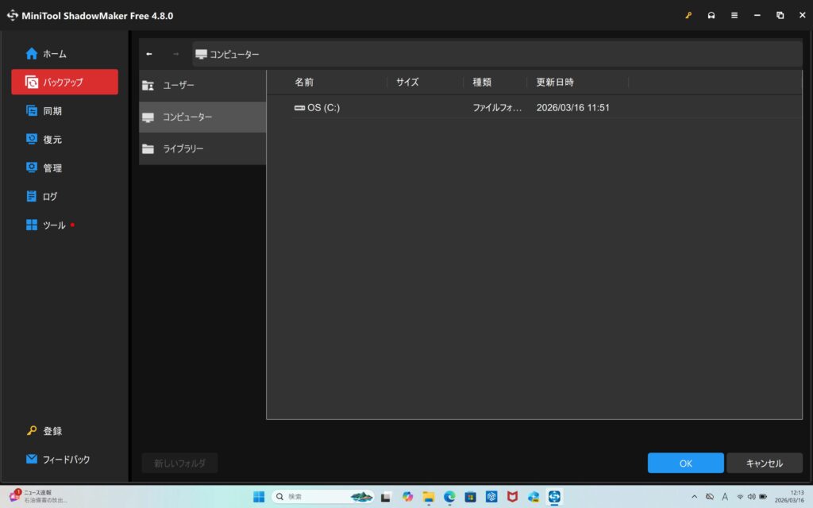Open the hamburger menu in title bar
Image resolution: width=813 pixels, height=508 pixels.
(734, 15)
